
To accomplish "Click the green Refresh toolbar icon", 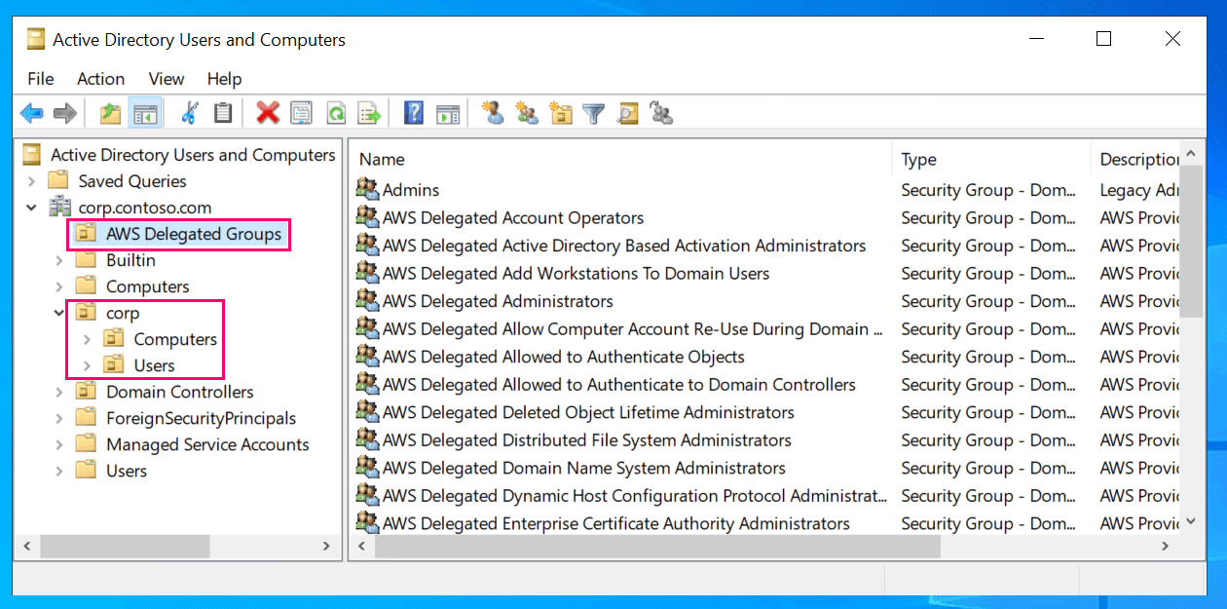I will [x=336, y=114].
